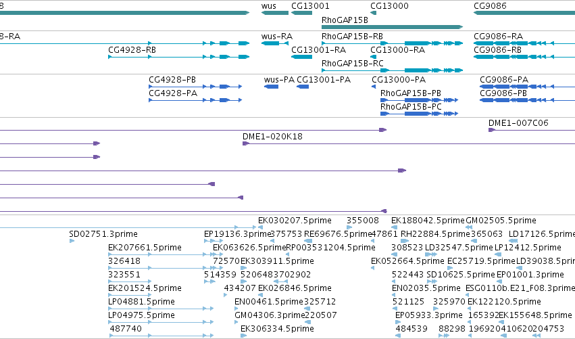The width and height of the screenshot is (575, 339).
Task: Select EST EN02035.5prime
Action: [426, 288]
